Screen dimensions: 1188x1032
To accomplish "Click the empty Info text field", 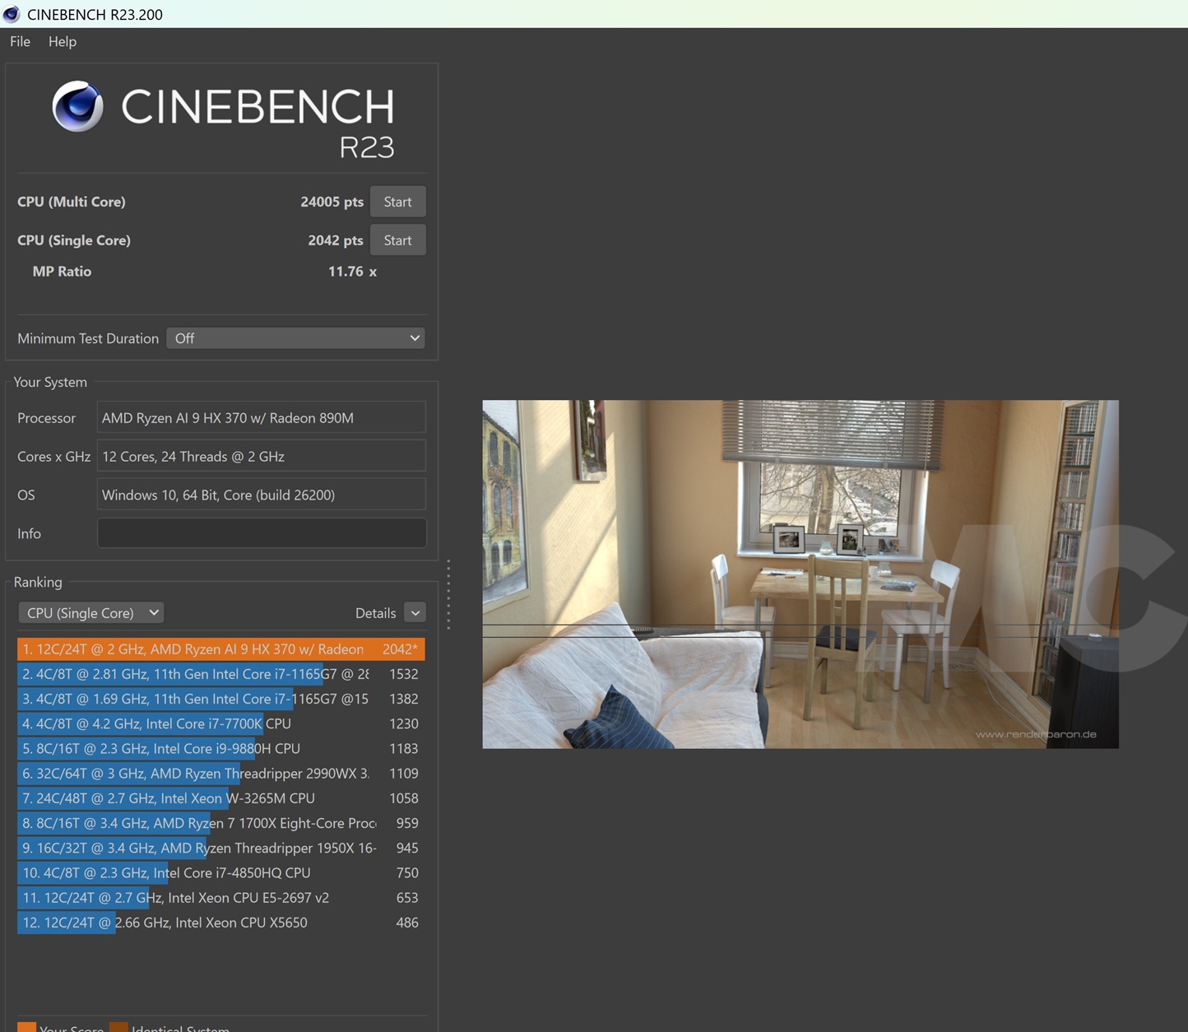I will [x=261, y=532].
